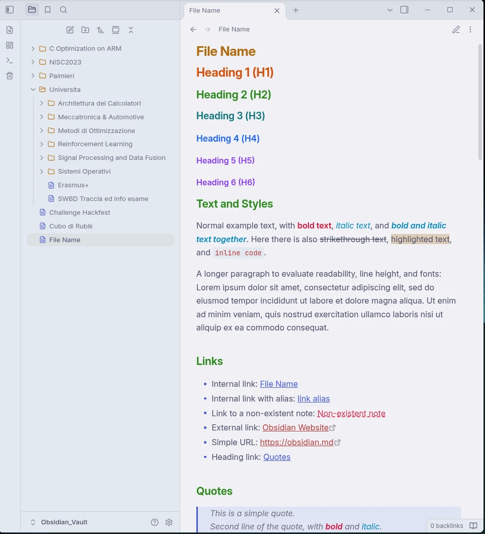Expand the Metodi di Ottimizzazione folder
The height and width of the screenshot is (534, 485).
click(42, 130)
